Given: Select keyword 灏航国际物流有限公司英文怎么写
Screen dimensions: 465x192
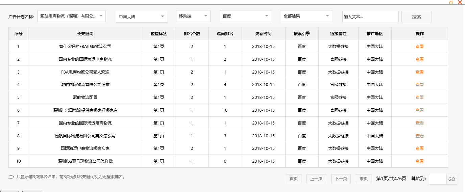Looking at the screenshot, I should click(85, 136).
